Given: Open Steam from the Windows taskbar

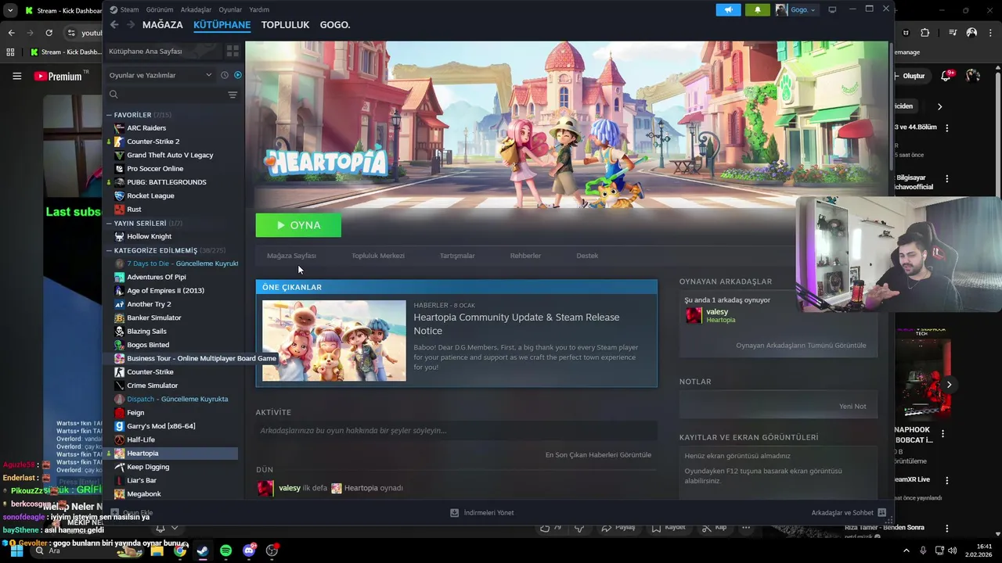Looking at the screenshot, I should pyautogui.click(x=203, y=550).
